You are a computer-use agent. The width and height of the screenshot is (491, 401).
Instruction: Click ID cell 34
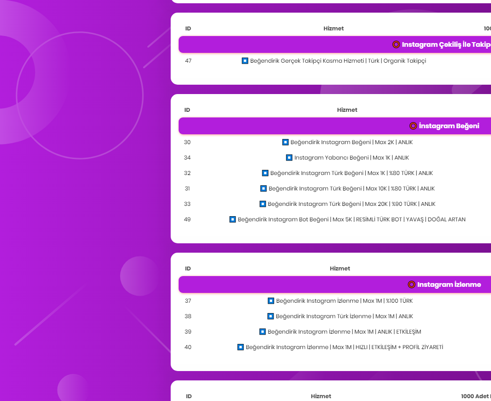pyautogui.click(x=187, y=158)
